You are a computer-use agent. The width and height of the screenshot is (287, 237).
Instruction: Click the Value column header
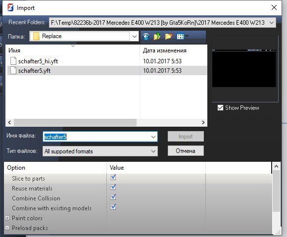point(156,168)
